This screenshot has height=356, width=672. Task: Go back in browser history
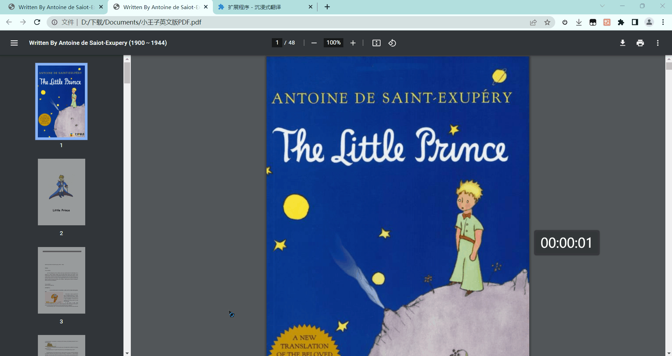click(9, 22)
